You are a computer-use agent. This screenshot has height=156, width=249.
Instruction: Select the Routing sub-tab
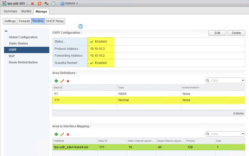click(x=38, y=21)
